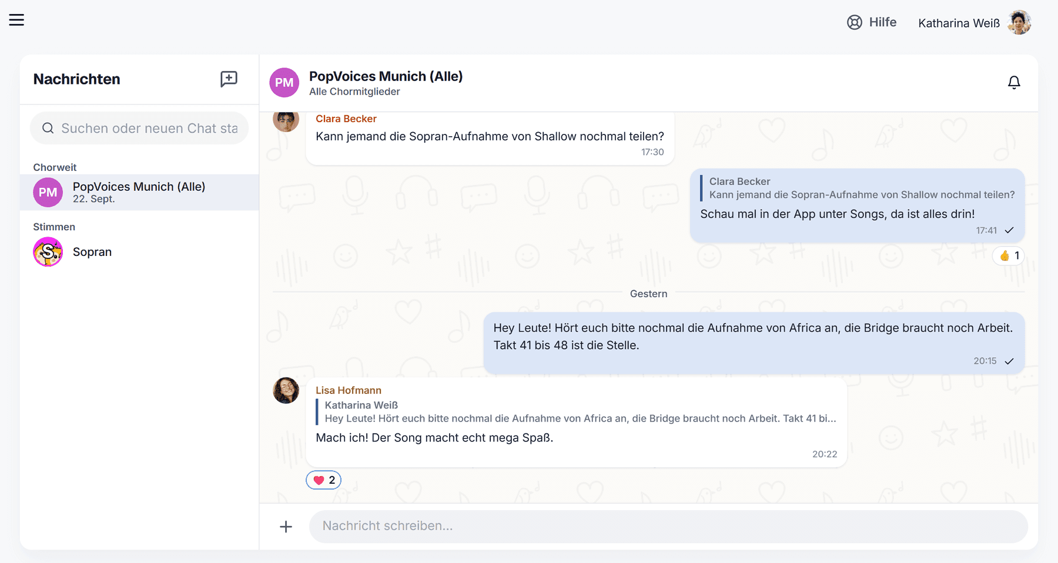Click the 20:22 timestamp
This screenshot has height=563, width=1058.
coord(825,454)
